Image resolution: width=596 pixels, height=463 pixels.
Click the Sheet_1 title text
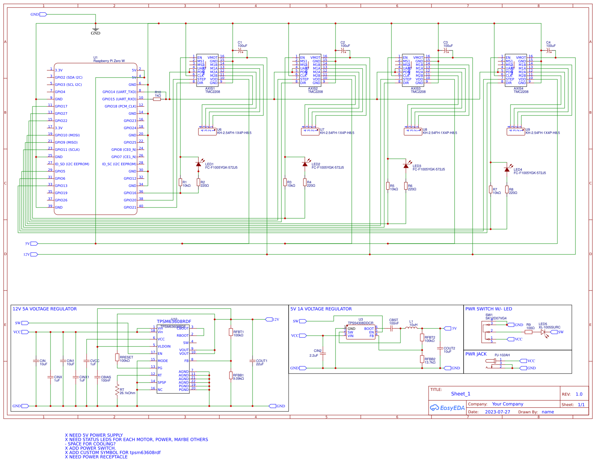[461, 394]
